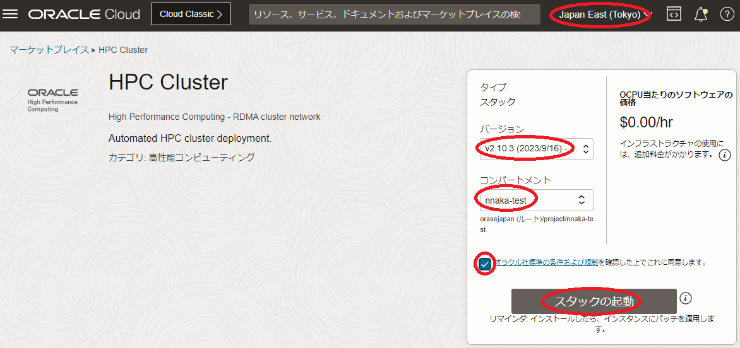This screenshot has width=740, height=348.
Task: Click info icon next to スタックの起動 button
Action: (x=686, y=298)
